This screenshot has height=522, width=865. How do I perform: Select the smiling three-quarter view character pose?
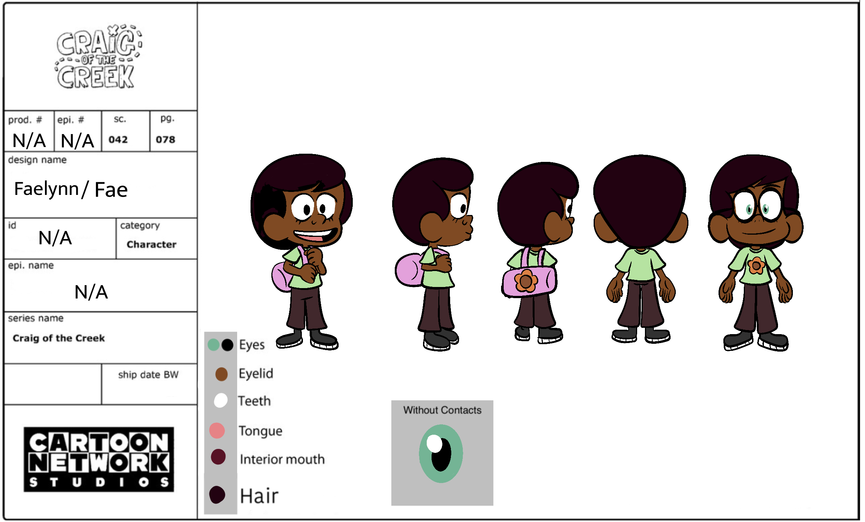pos(302,252)
